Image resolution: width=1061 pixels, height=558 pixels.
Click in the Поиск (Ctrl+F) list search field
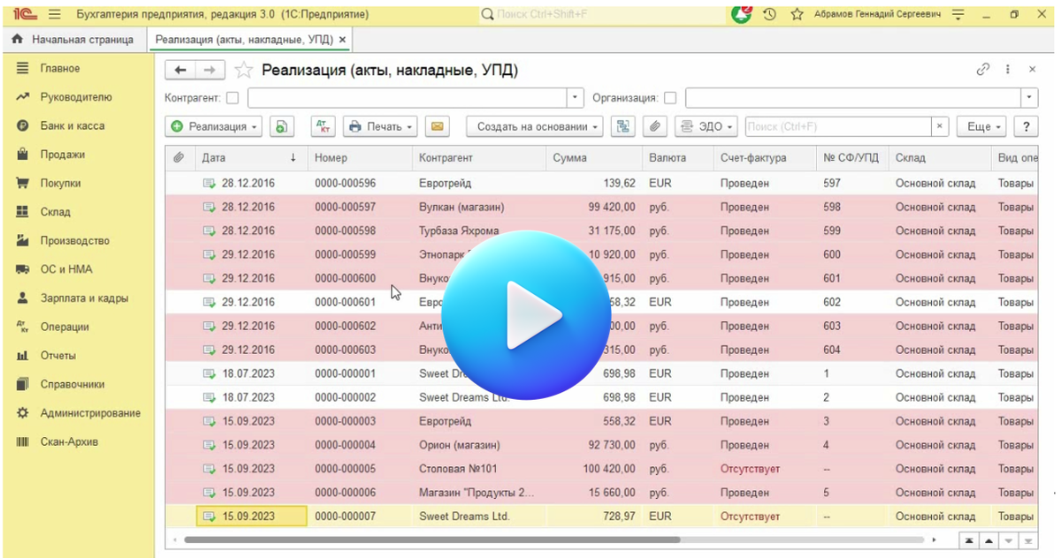coord(838,126)
